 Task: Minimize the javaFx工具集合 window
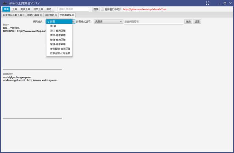coord(219,3)
